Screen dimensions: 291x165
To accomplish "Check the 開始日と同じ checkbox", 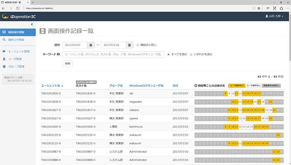I will pos(138,45).
